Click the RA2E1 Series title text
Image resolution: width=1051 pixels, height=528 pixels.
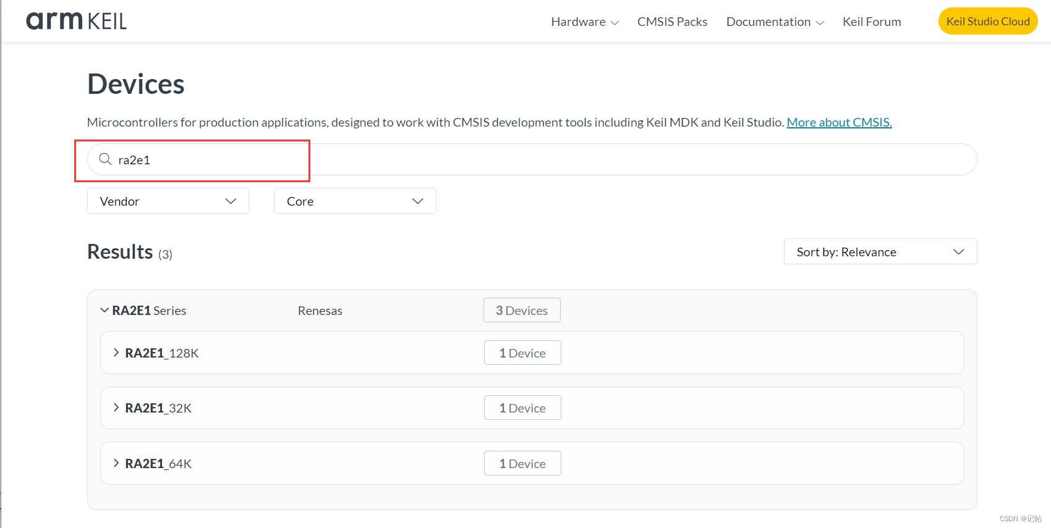point(149,311)
